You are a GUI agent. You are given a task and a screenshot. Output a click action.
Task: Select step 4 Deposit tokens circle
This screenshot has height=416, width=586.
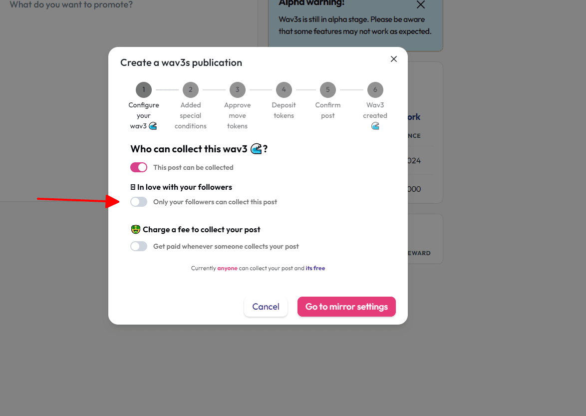(284, 90)
